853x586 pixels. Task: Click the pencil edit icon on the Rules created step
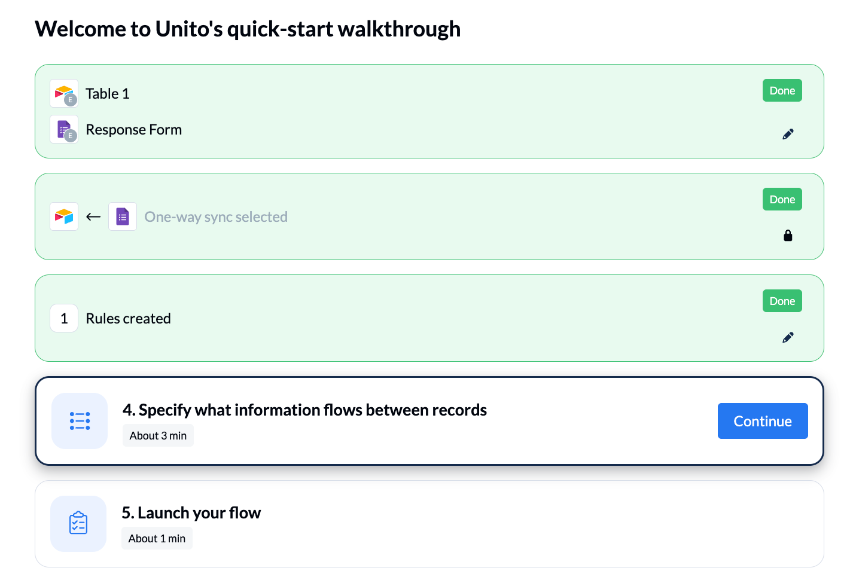tap(788, 337)
